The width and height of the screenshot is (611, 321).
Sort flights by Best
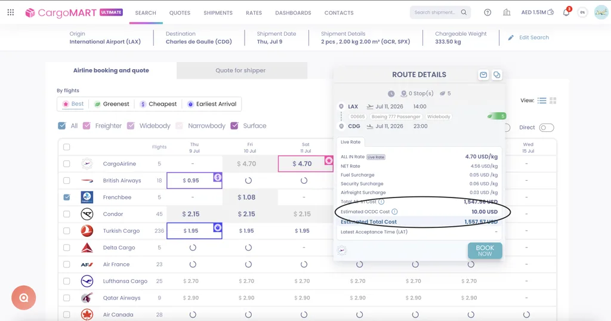point(73,104)
